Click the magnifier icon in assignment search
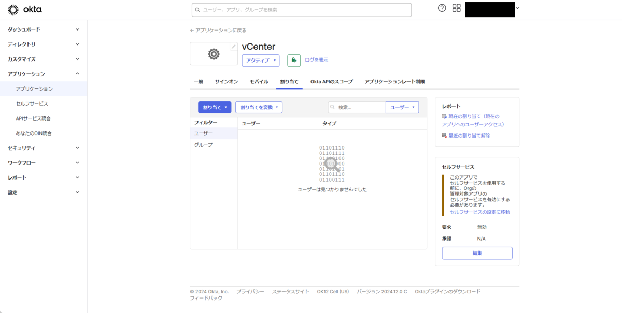 (x=333, y=107)
